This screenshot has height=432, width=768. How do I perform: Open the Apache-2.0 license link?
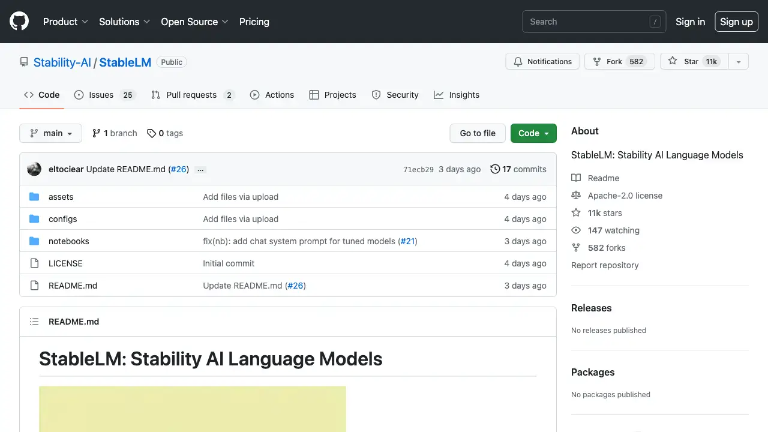625,196
